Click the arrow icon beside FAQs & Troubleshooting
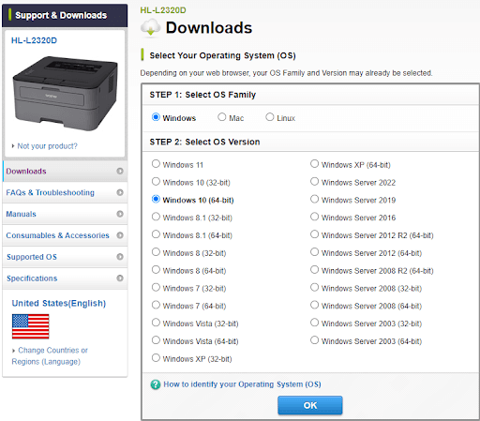The image size is (480, 421). (x=120, y=192)
